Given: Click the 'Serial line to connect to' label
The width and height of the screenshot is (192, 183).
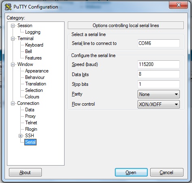Looking at the screenshot, I should pyautogui.click(x=94, y=43).
